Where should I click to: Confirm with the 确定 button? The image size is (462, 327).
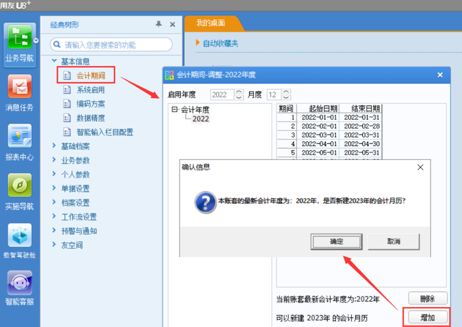(x=336, y=242)
